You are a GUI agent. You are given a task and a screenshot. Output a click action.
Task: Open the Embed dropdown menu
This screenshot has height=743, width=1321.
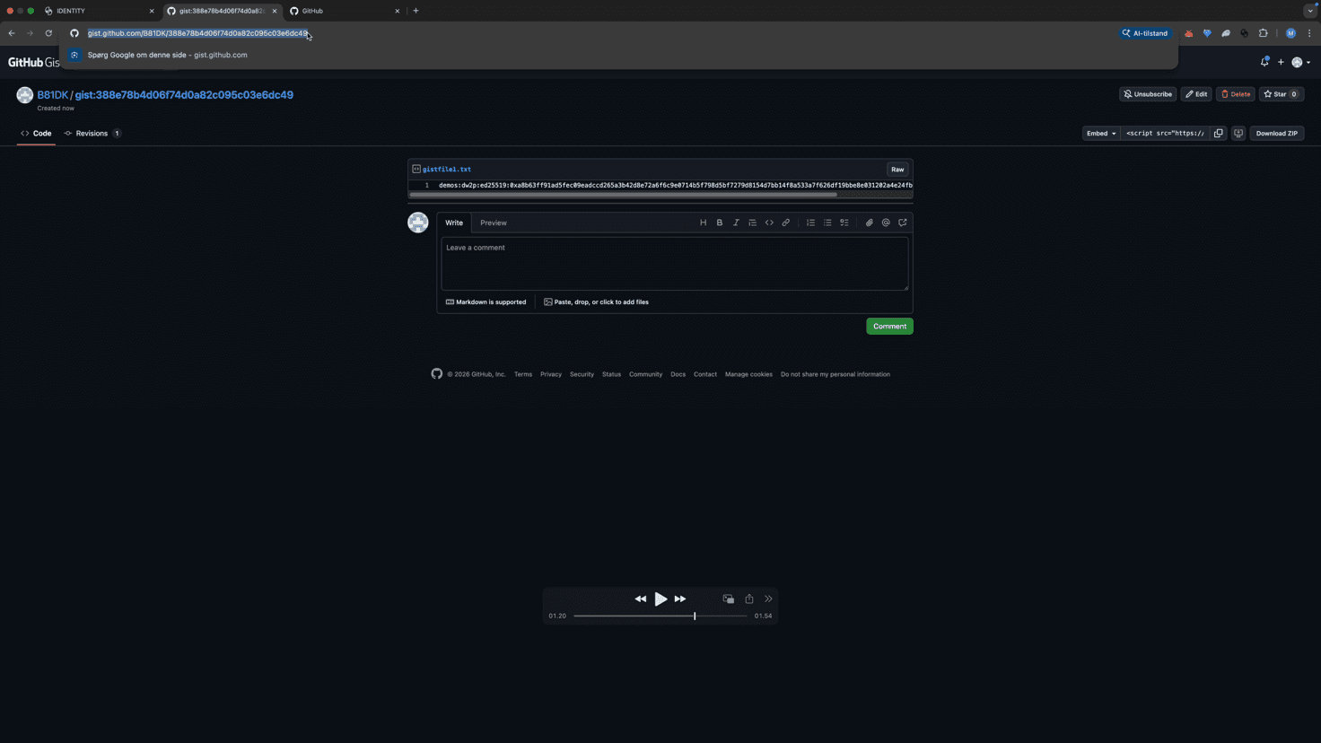(x=1100, y=133)
